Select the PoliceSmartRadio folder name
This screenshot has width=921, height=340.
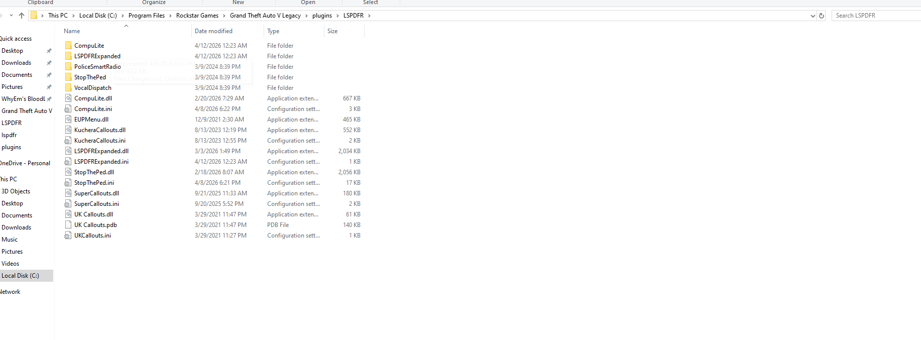(97, 67)
